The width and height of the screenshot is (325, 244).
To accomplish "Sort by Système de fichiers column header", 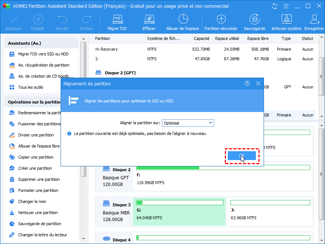I will click(163, 38).
